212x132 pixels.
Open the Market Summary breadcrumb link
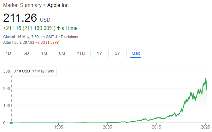point(22,5)
